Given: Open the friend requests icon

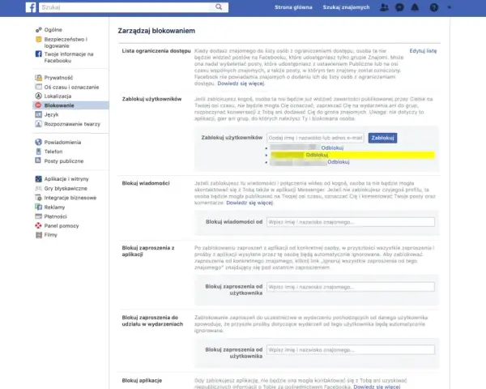Looking at the screenshot, I should [x=384, y=7].
